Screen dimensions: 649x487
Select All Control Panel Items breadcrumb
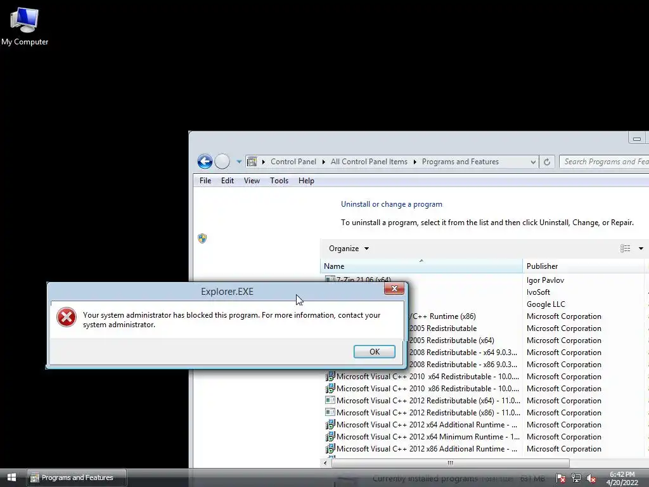(x=369, y=162)
